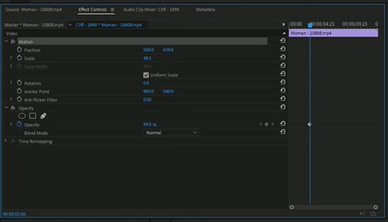Expand the Time Remapping section
Viewport: 388px width, 222px height.
pos(5,141)
